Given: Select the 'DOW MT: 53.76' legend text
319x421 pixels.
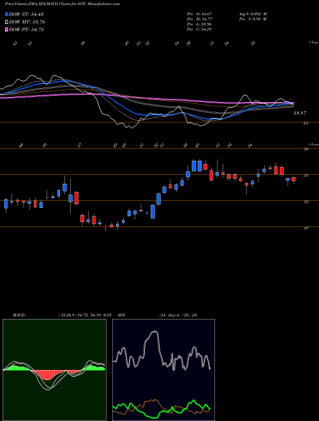Looking at the screenshot, I should pos(27,22).
